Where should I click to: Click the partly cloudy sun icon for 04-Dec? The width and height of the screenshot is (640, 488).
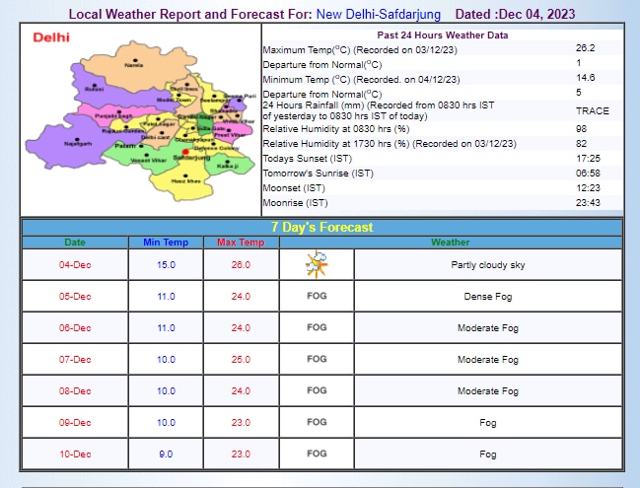pos(317,264)
